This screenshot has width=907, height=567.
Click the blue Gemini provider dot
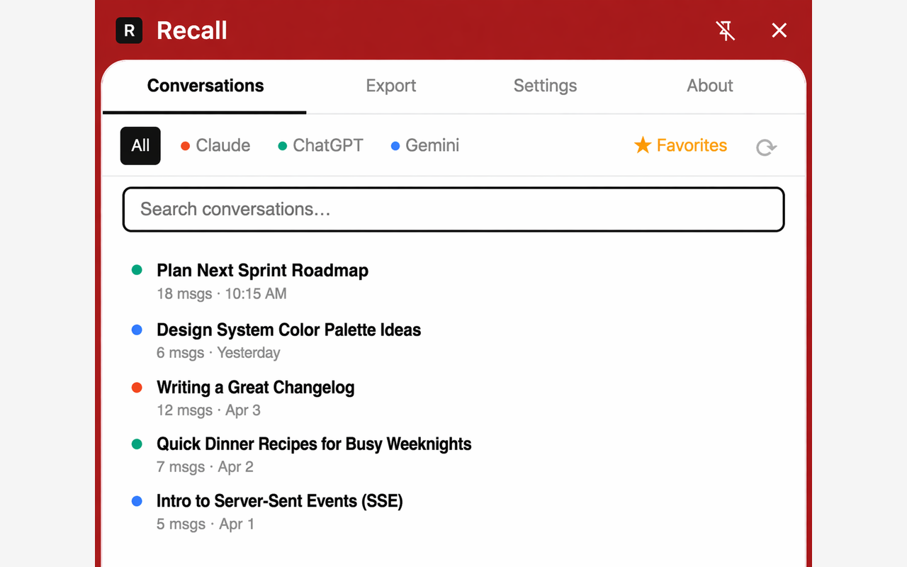point(395,145)
